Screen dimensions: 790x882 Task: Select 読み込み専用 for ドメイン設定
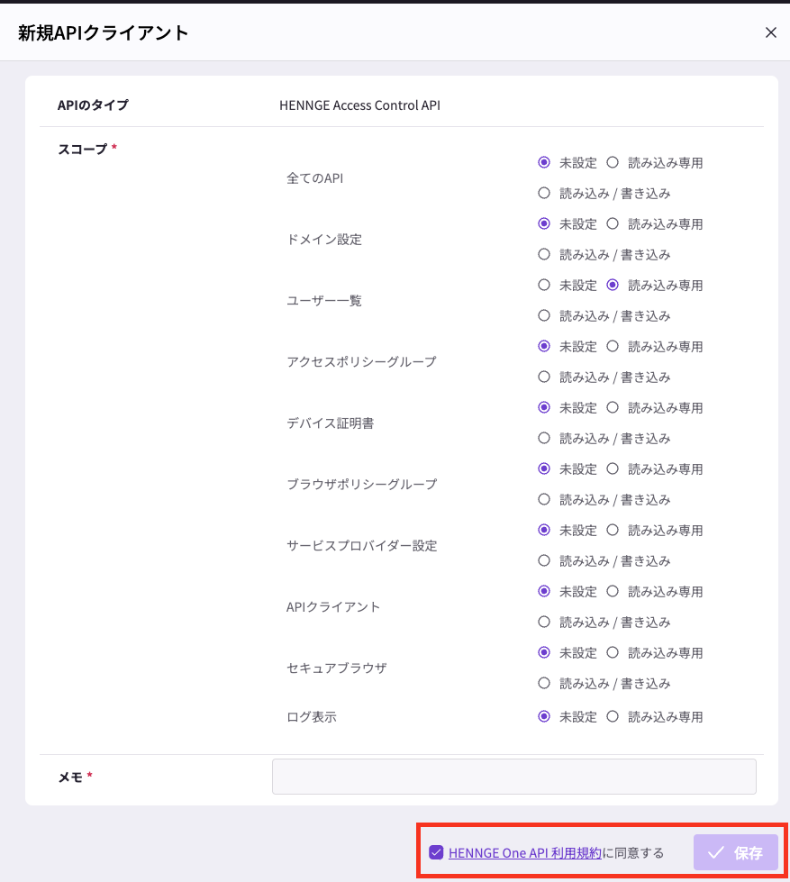(613, 224)
